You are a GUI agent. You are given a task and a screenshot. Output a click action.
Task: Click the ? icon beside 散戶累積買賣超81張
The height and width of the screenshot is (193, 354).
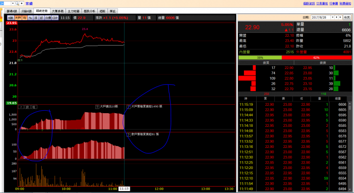point(128,135)
